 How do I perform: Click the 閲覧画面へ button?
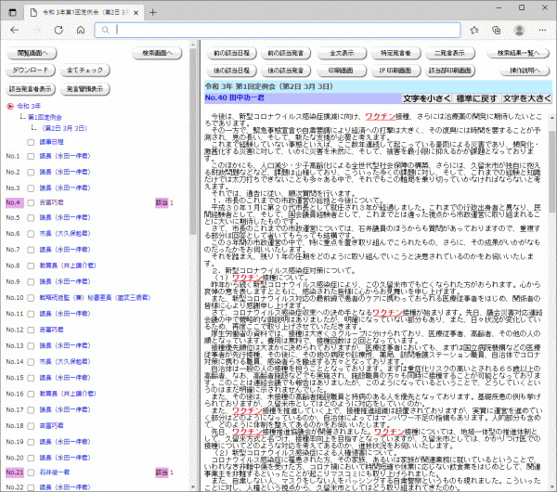pyautogui.click(x=32, y=53)
